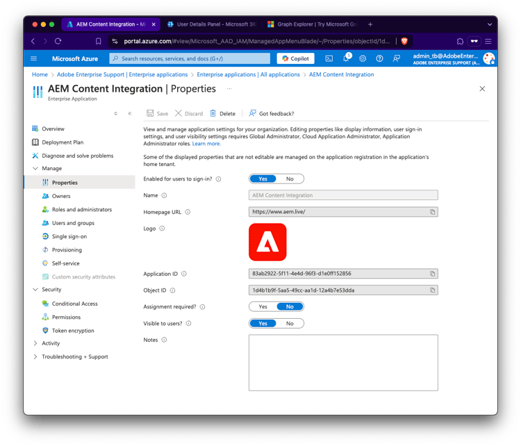Open portal settings gear
The width and height of the screenshot is (521, 446).
point(363,58)
